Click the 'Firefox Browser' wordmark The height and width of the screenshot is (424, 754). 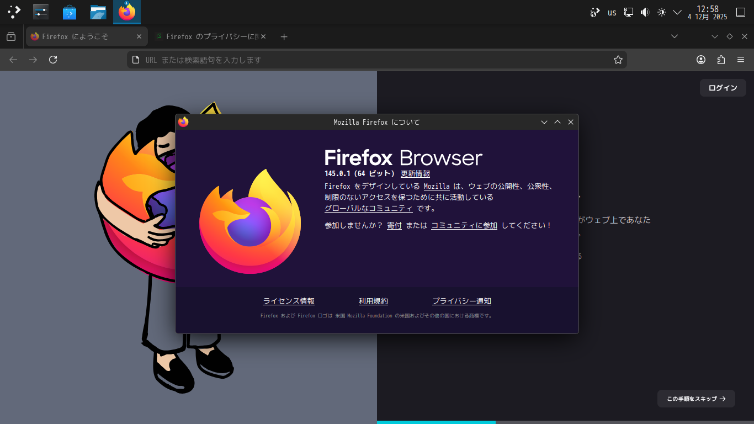point(403,158)
